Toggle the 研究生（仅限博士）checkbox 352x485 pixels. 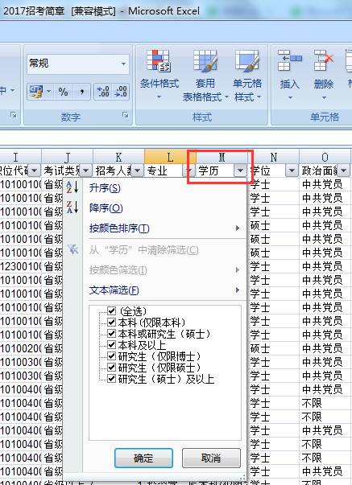[x=111, y=356]
